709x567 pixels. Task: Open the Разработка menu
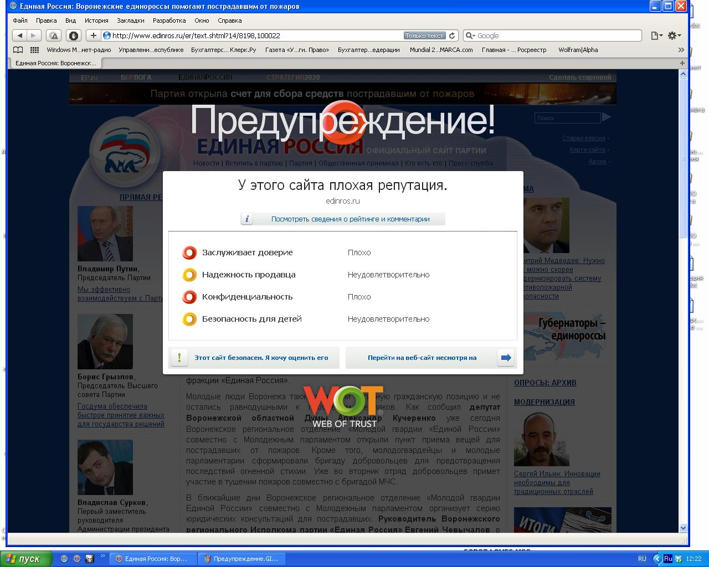click(x=169, y=20)
